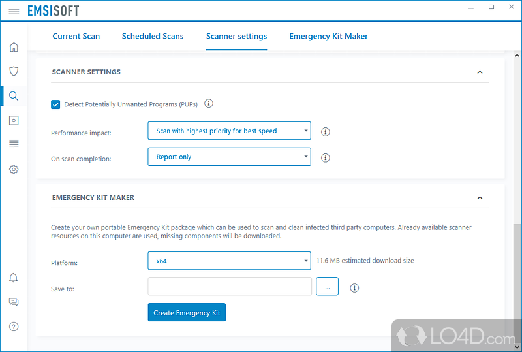Open the Protection shield section
This screenshot has height=352, width=522.
(x=14, y=71)
